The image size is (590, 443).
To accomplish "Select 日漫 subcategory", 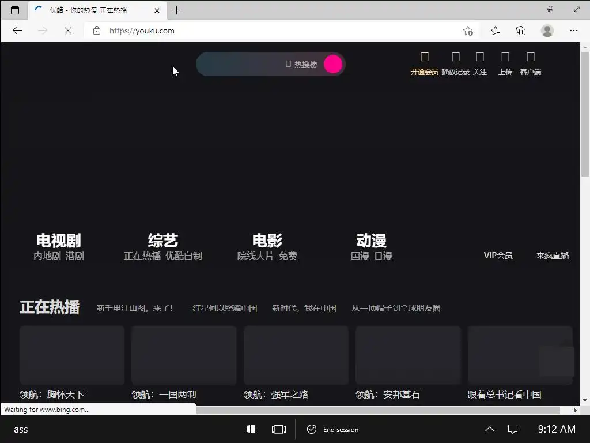I will pos(383,256).
